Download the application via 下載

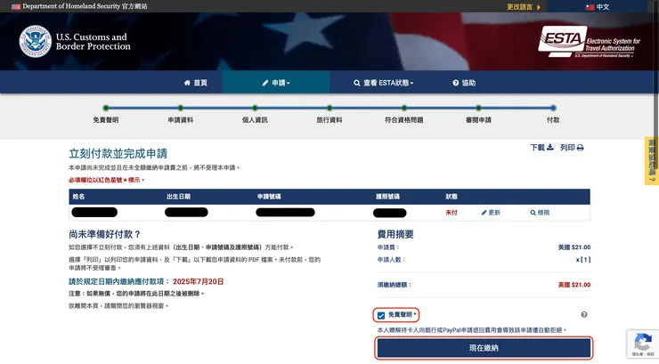pyautogui.click(x=541, y=148)
